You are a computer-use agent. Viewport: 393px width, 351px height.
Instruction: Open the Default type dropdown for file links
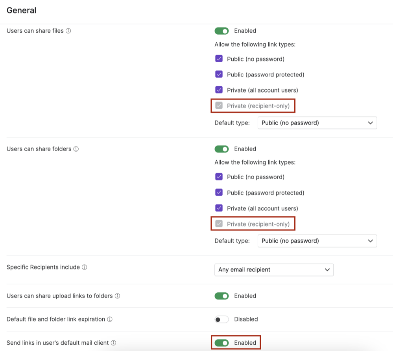(x=317, y=123)
